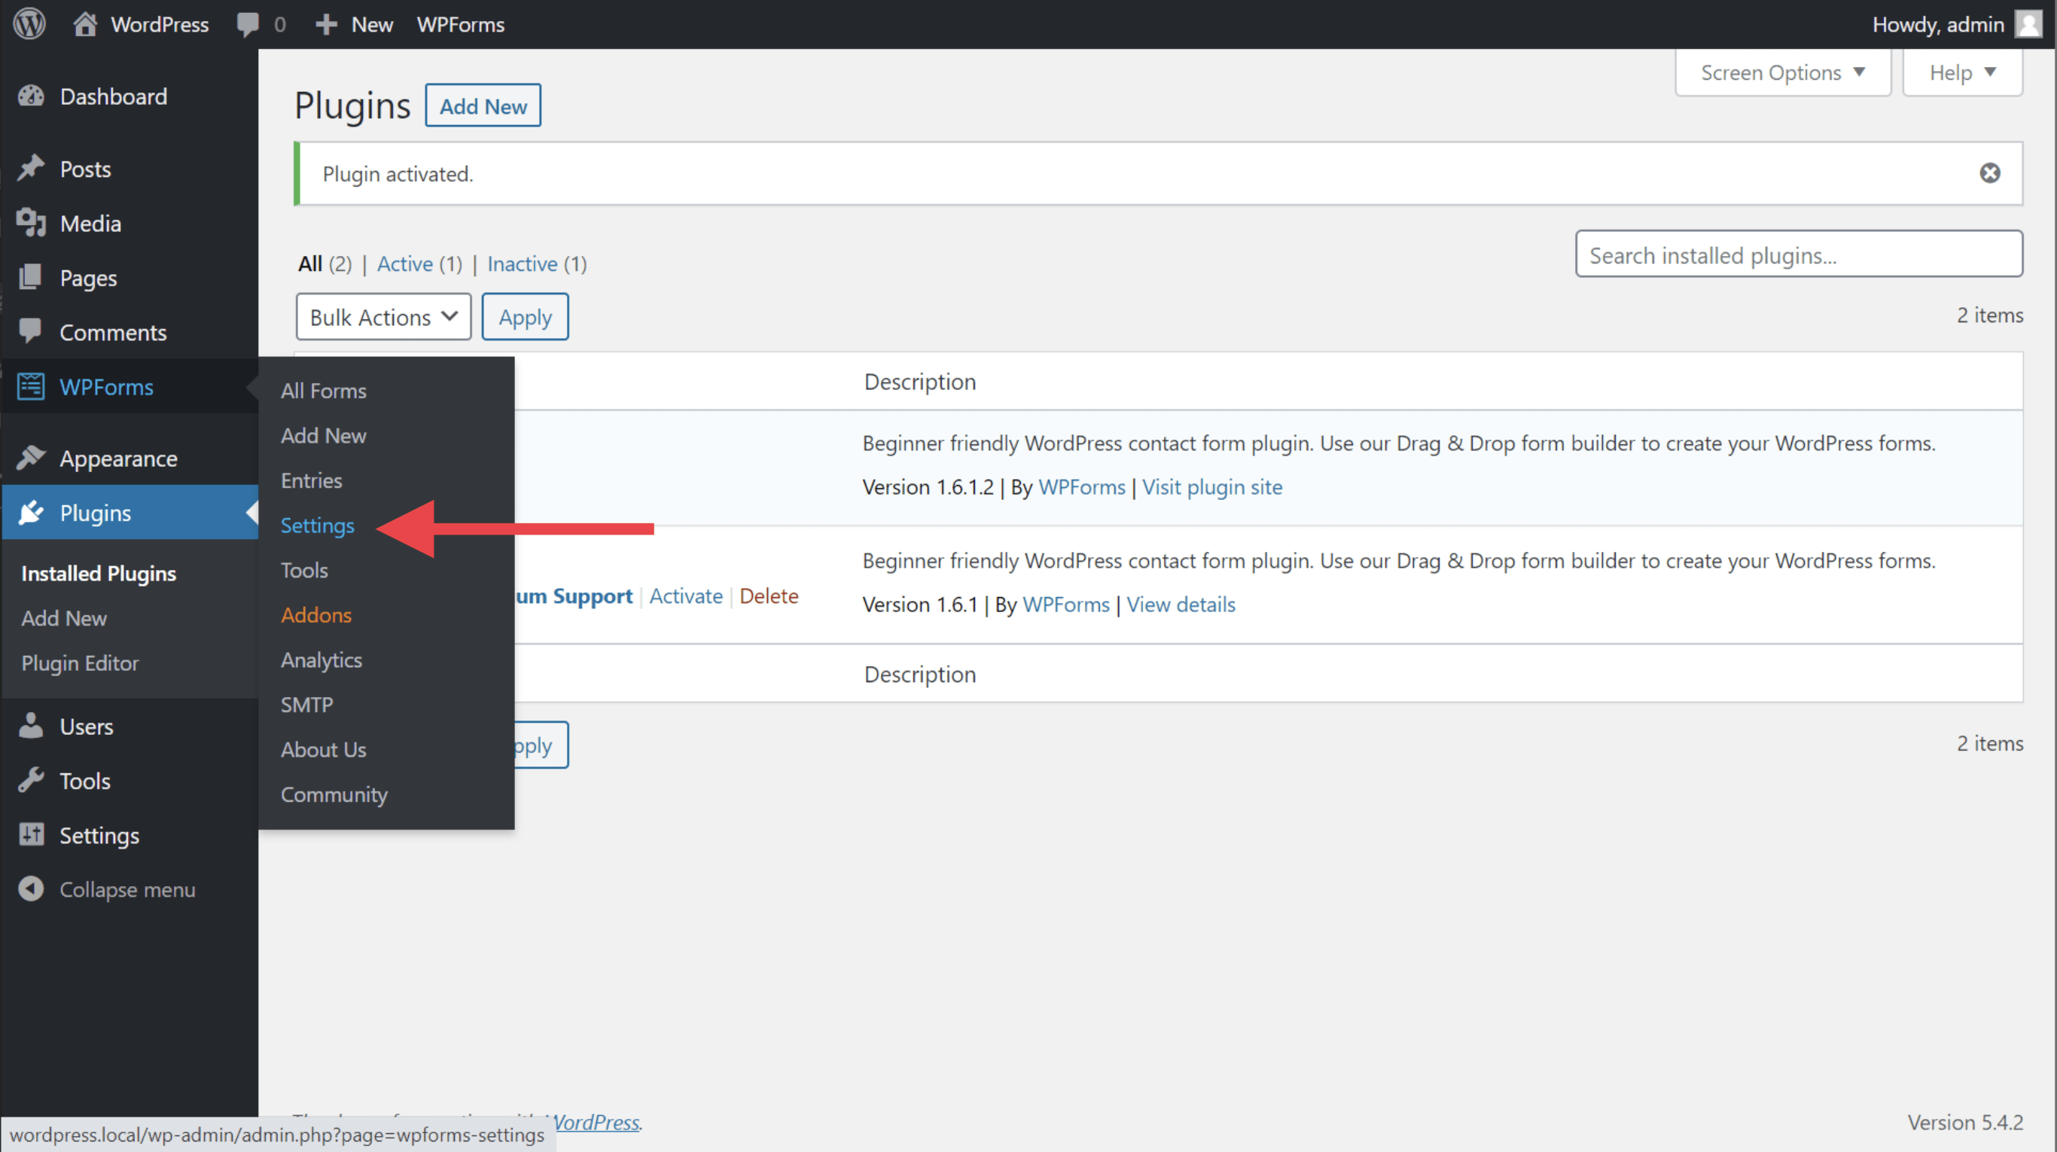2057x1152 pixels.
Task: Click New in the admin bar
Action: click(x=372, y=24)
